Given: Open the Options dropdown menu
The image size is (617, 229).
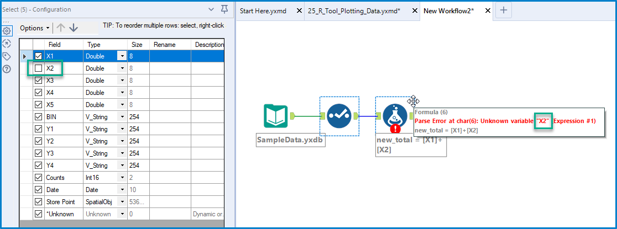Looking at the screenshot, I should point(34,28).
